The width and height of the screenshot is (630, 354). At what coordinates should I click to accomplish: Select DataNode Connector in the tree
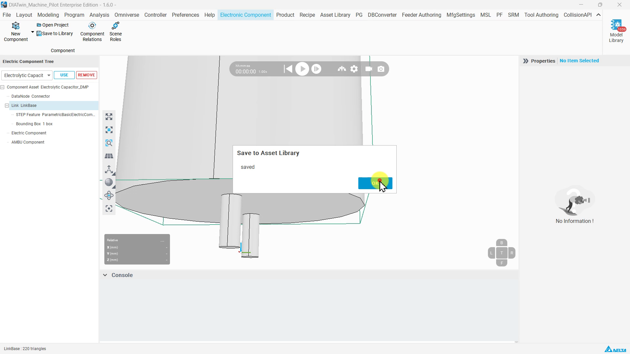coord(31,96)
